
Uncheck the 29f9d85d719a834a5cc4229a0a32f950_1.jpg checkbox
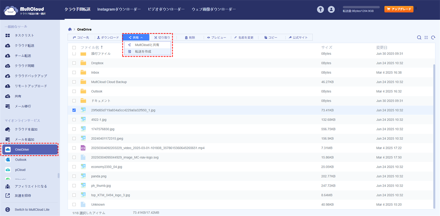coord(74,110)
